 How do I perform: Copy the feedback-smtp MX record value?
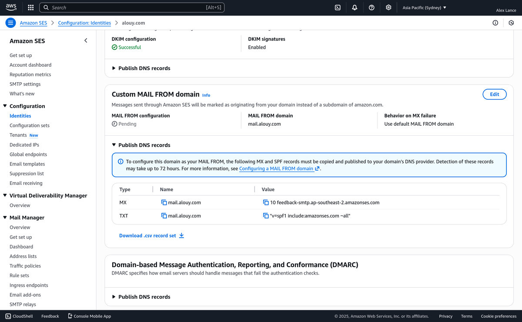(266, 203)
